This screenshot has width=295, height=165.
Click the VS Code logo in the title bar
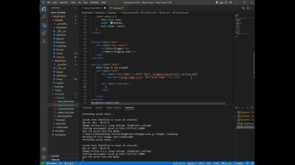[x=43, y=2]
